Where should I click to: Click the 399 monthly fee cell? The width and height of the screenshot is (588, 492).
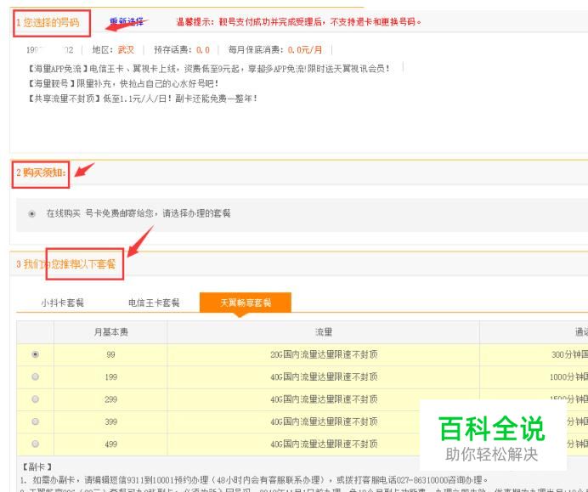(x=110, y=421)
